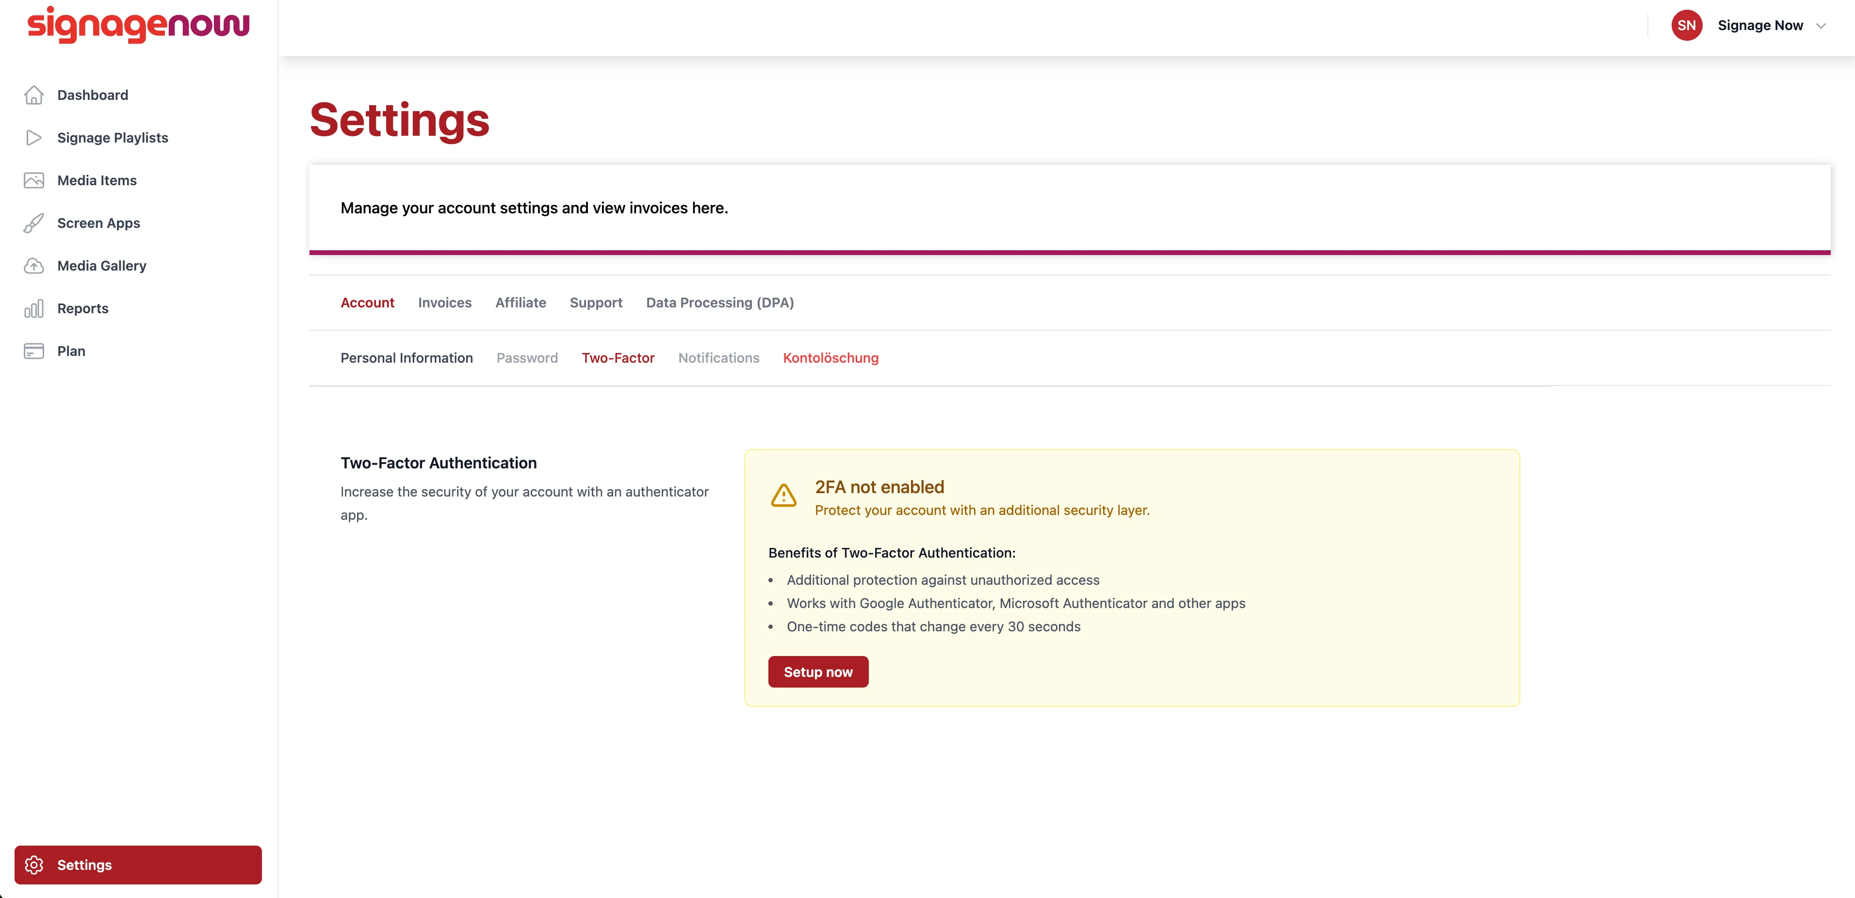Click "Increase the security of your account" text

pos(524,503)
